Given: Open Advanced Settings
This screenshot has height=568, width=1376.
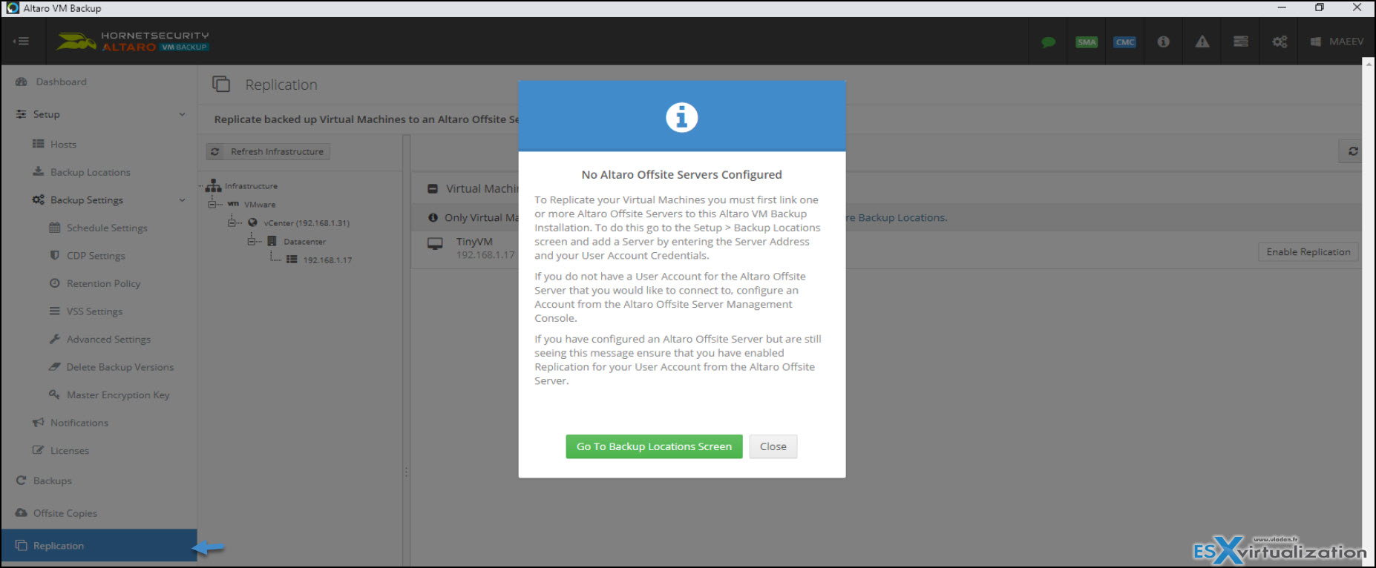Looking at the screenshot, I should click(108, 339).
